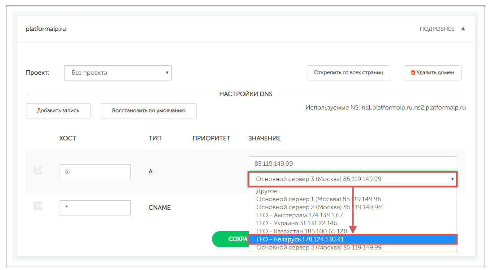Click the @ host input field
Image resolution: width=488 pixels, height=270 pixels.
coord(95,172)
